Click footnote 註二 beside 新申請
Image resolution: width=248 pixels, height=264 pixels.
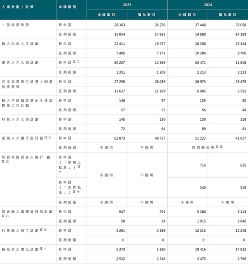click(76, 62)
